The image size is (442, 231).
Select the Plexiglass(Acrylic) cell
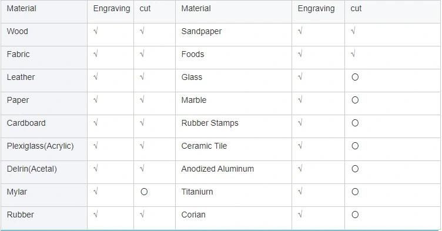[x=44, y=149]
